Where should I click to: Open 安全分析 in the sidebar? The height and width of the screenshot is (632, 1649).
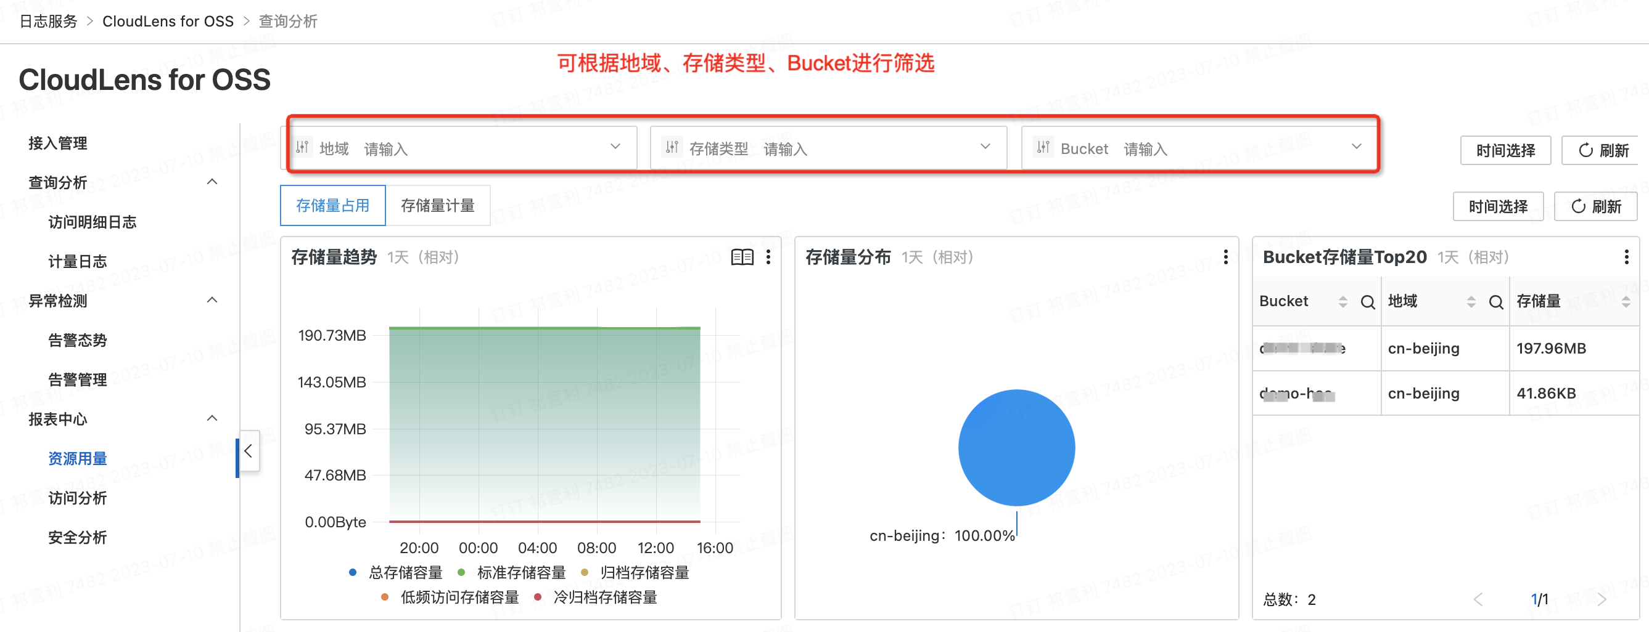click(78, 537)
